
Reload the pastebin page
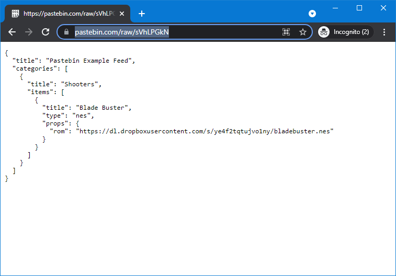pyautogui.click(x=46, y=32)
